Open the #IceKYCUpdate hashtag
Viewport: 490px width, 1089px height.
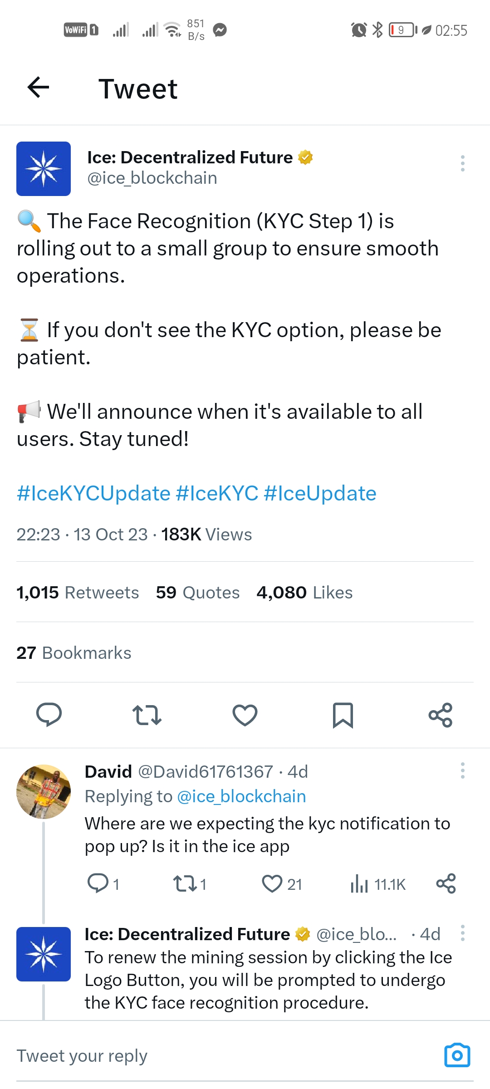click(x=93, y=493)
